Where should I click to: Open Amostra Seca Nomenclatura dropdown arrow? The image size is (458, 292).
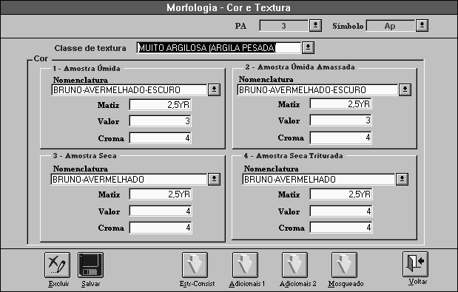(214, 179)
